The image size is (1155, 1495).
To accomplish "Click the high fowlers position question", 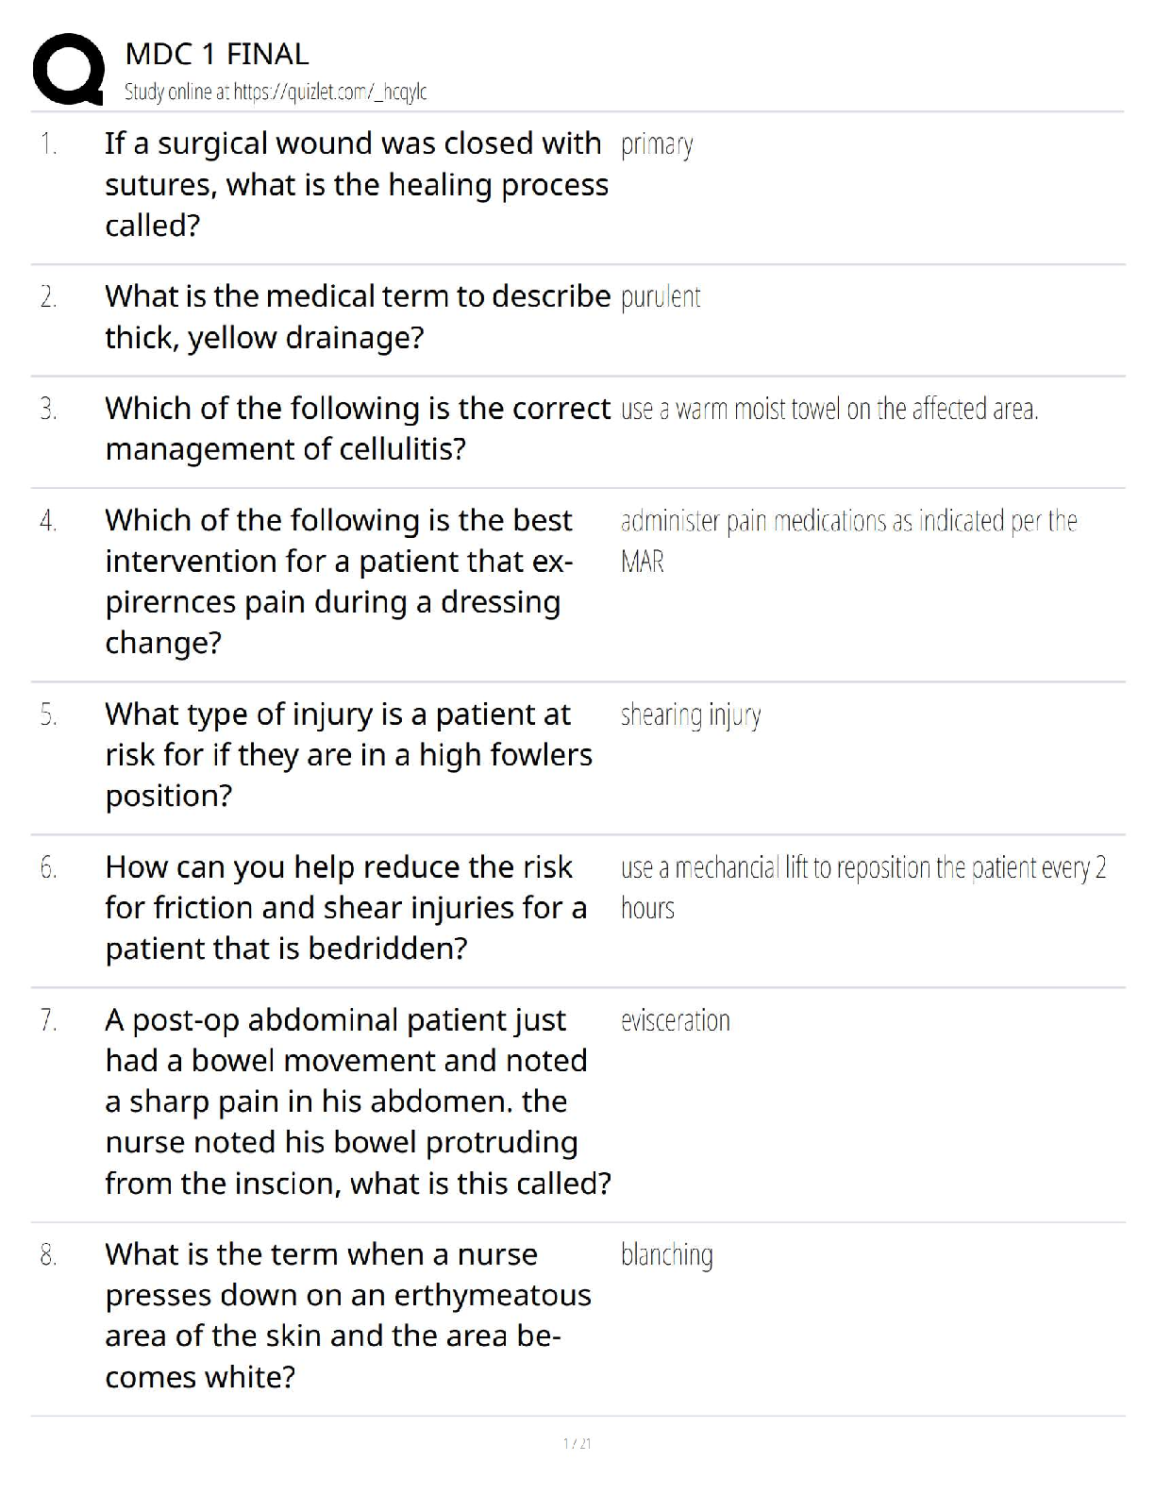I will pos(348,754).
